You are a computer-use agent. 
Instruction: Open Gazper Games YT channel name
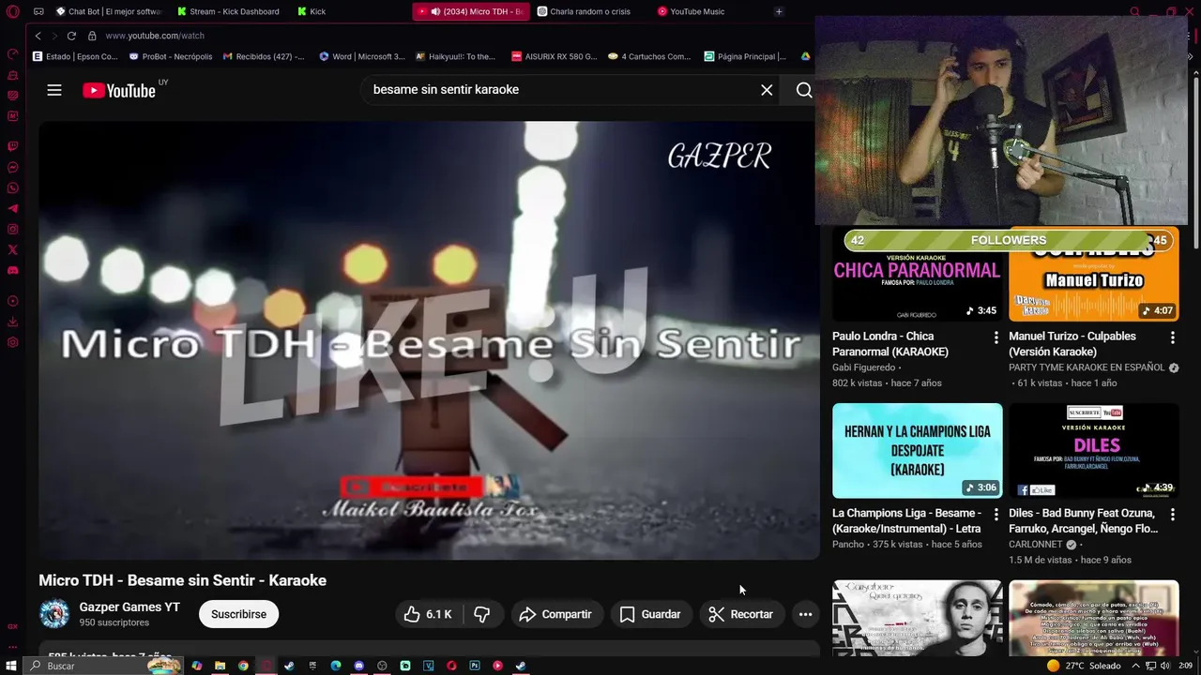[x=129, y=607]
